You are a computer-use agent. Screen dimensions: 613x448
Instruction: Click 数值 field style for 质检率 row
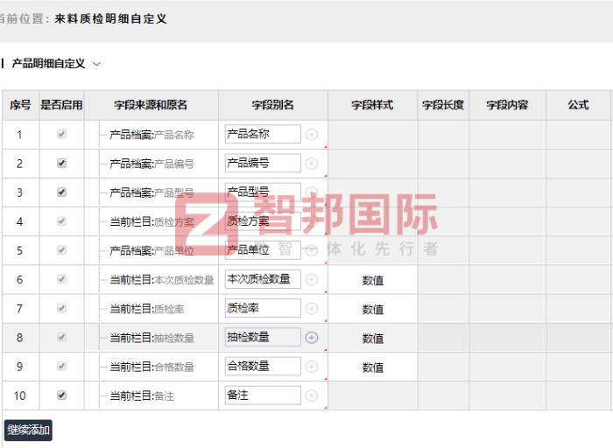click(x=372, y=310)
